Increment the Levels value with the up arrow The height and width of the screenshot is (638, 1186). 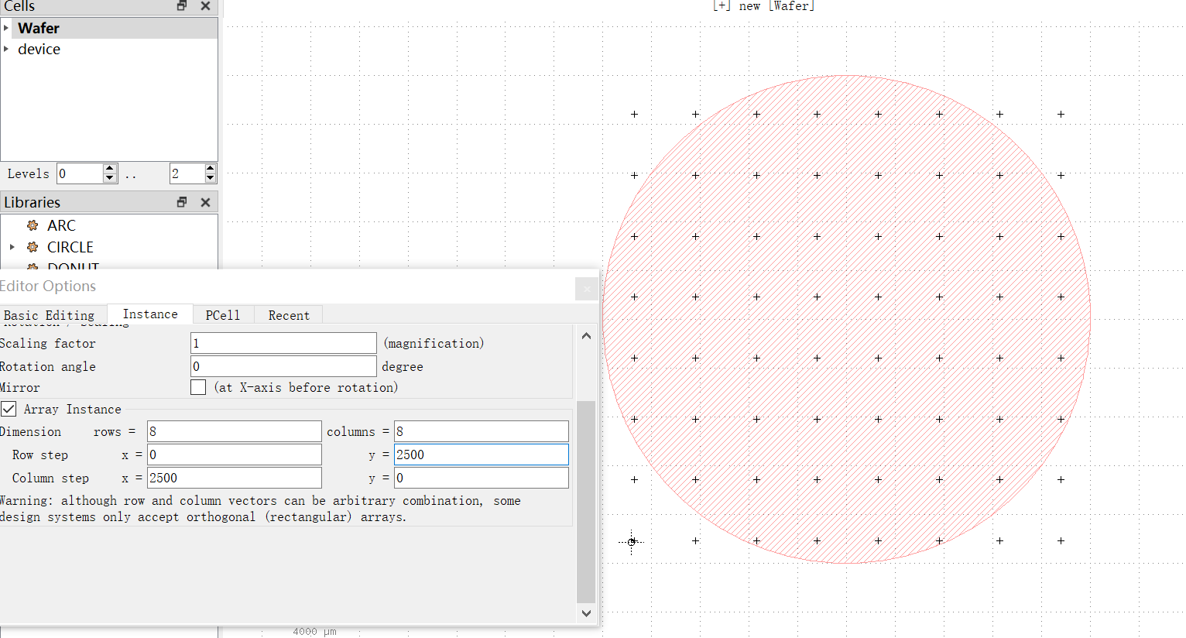pos(110,169)
